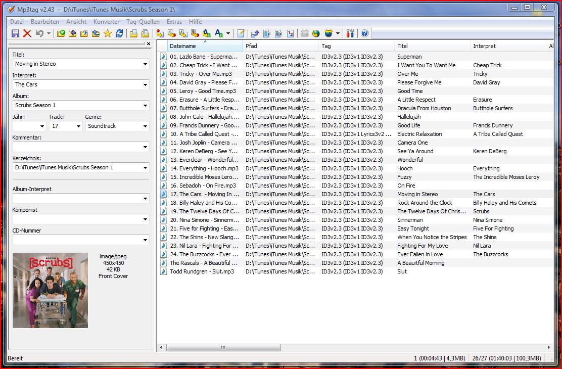Select file '01. Lazlo Bane - Superma...'
562x369 pixels.
204,57
